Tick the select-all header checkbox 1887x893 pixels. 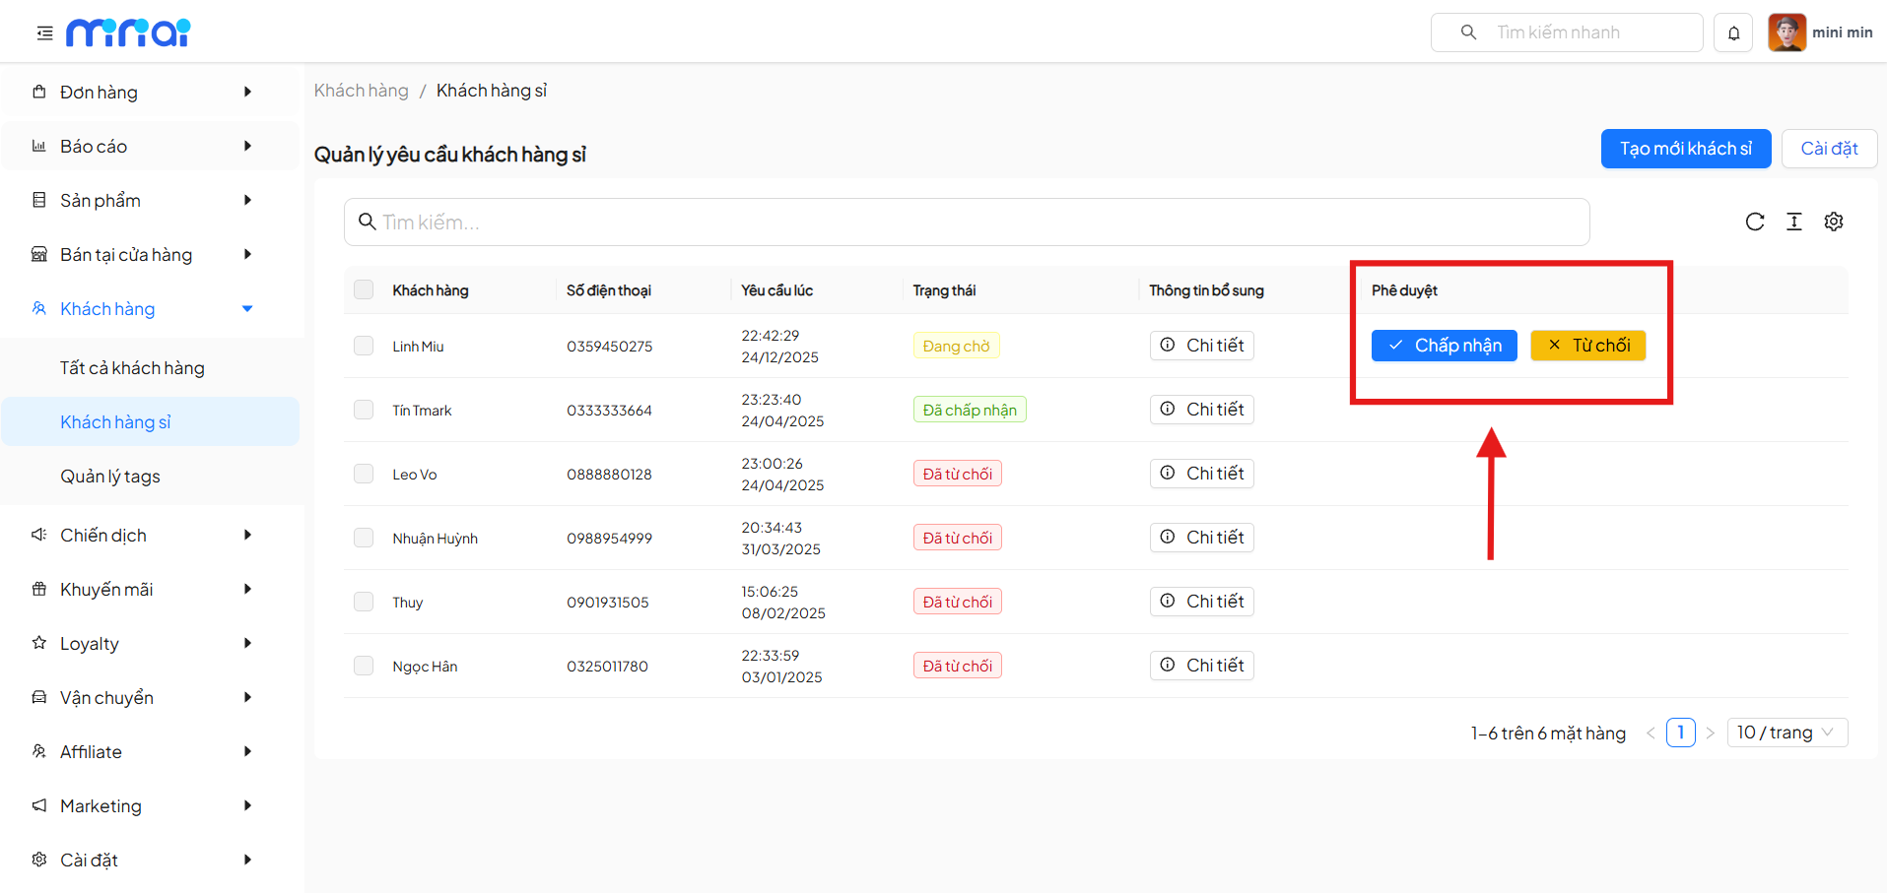click(x=364, y=289)
